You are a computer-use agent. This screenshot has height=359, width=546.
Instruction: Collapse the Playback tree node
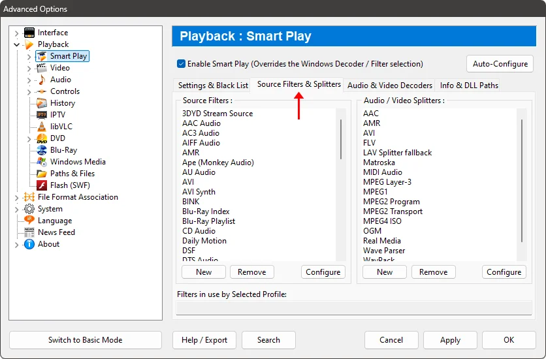tap(17, 45)
